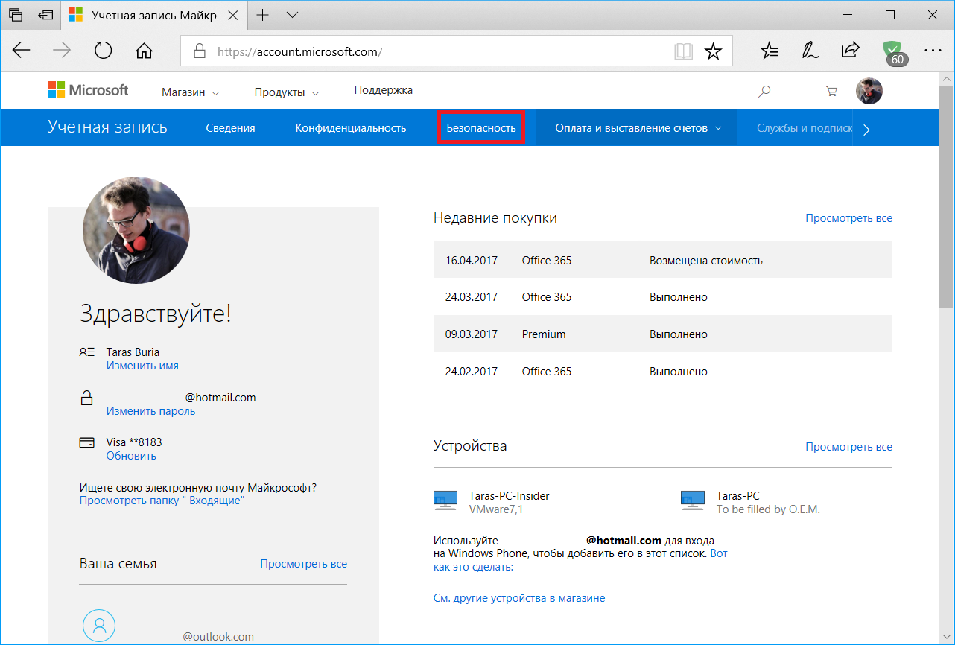Screen dimensions: 955x645
Task: Click the Taras Buria name text
Action: tap(133, 352)
